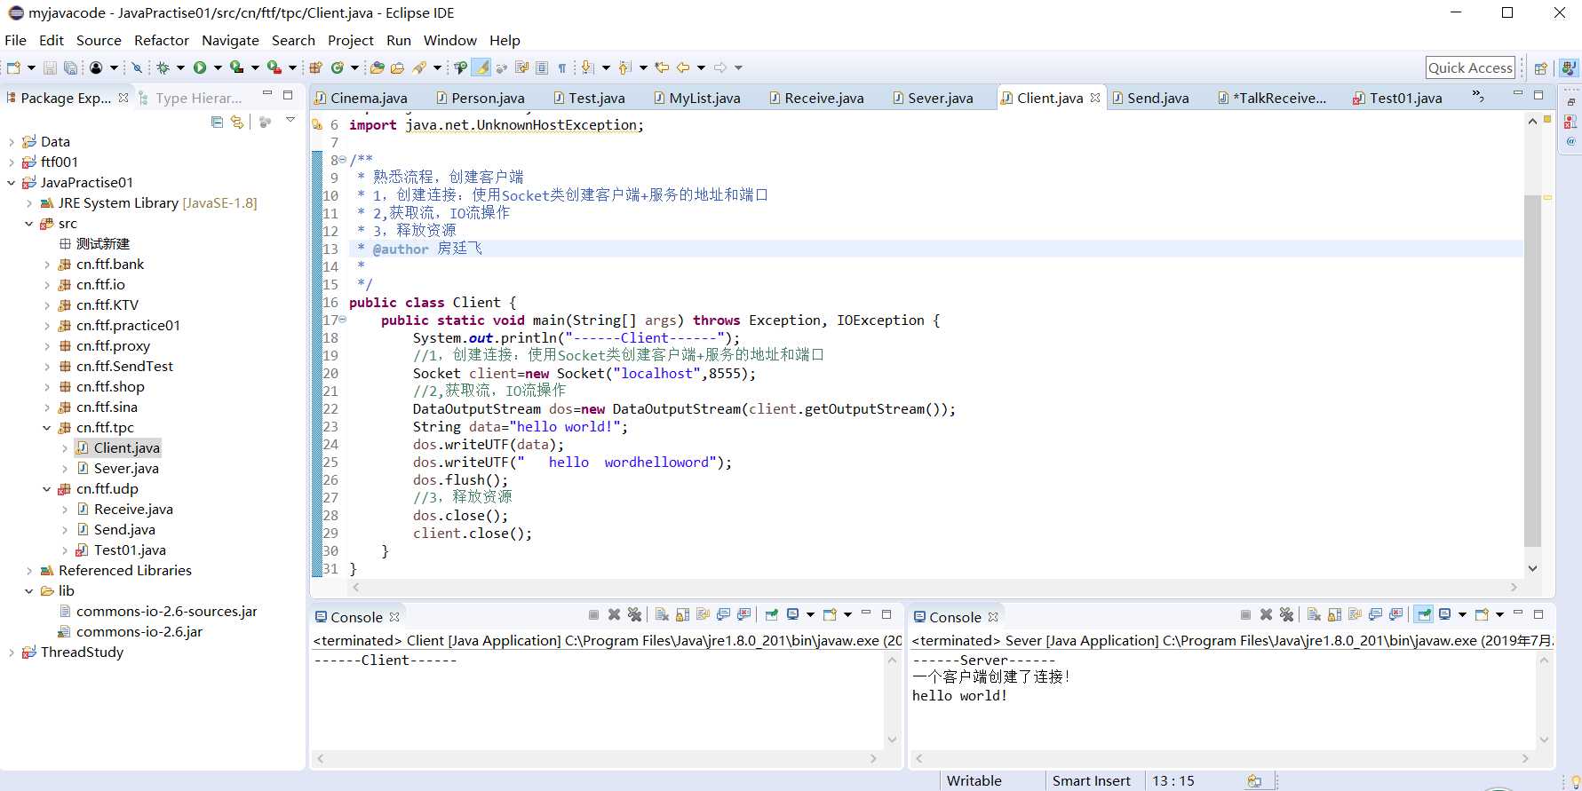Fold the Javadoc comment at line 8

(x=343, y=160)
